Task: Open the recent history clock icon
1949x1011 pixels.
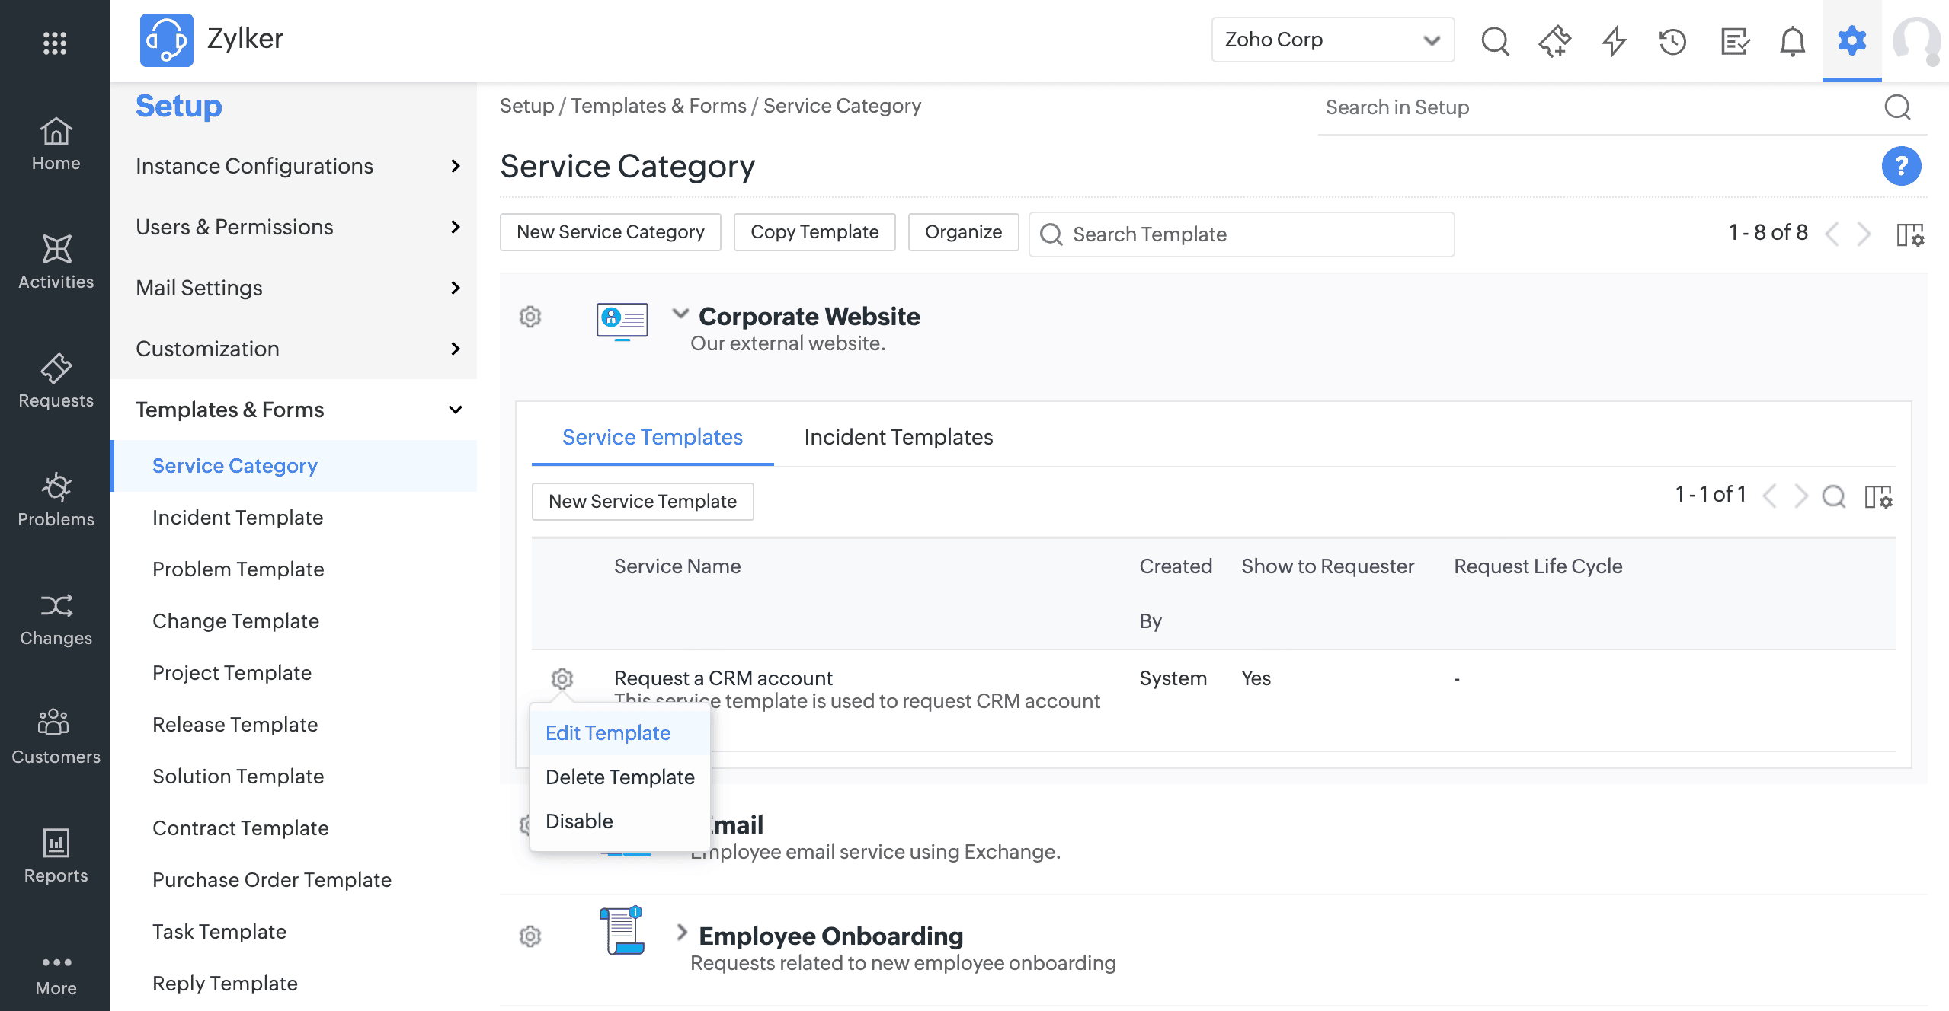Action: click(1672, 41)
